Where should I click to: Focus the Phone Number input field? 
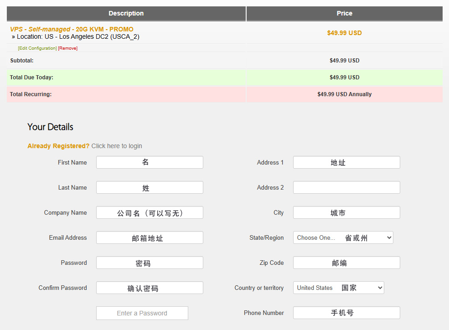point(346,313)
